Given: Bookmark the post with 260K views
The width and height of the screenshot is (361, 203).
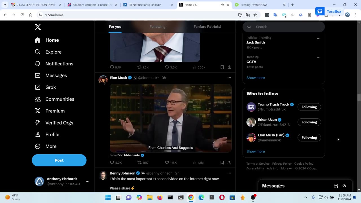Looking at the screenshot, I should point(222,67).
